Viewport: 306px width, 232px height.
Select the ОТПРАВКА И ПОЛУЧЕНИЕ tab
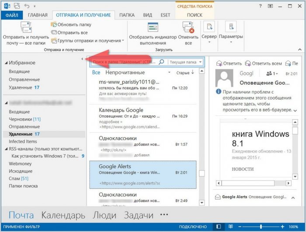(83, 15)
